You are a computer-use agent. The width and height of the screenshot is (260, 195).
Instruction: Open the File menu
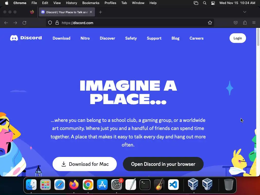(x=34, y=3)
